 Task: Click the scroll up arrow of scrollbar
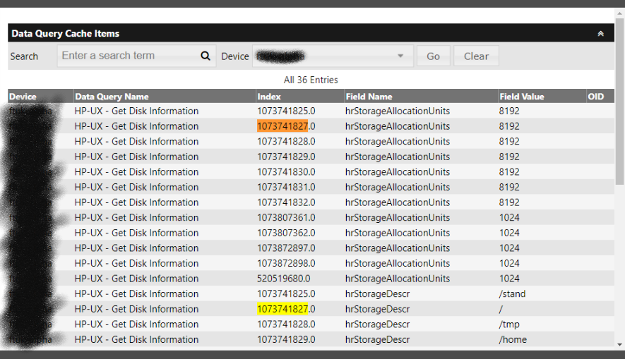click(619, 13)
